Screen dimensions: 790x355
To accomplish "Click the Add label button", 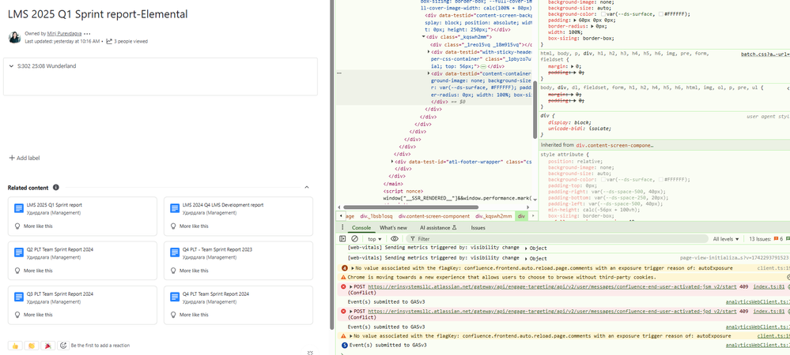I will [x=24, y=158].
